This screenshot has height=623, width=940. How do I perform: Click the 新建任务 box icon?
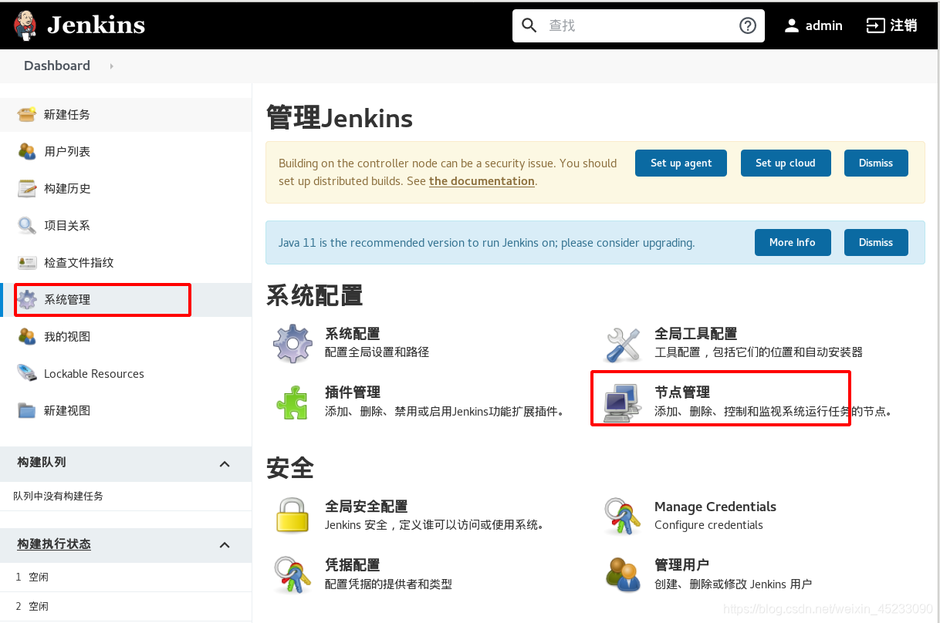tap(27, 114)
